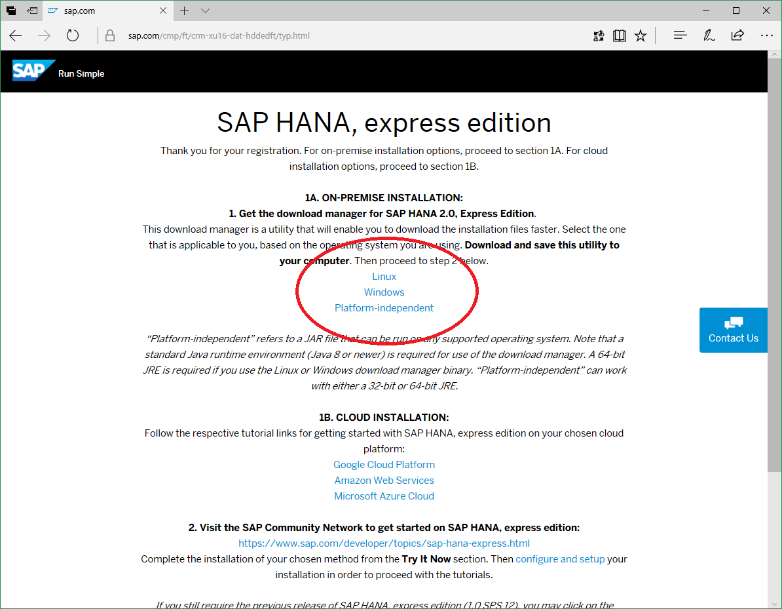782x609 pixels.
Task: Maximize the browser window
Action: point(736,10)
